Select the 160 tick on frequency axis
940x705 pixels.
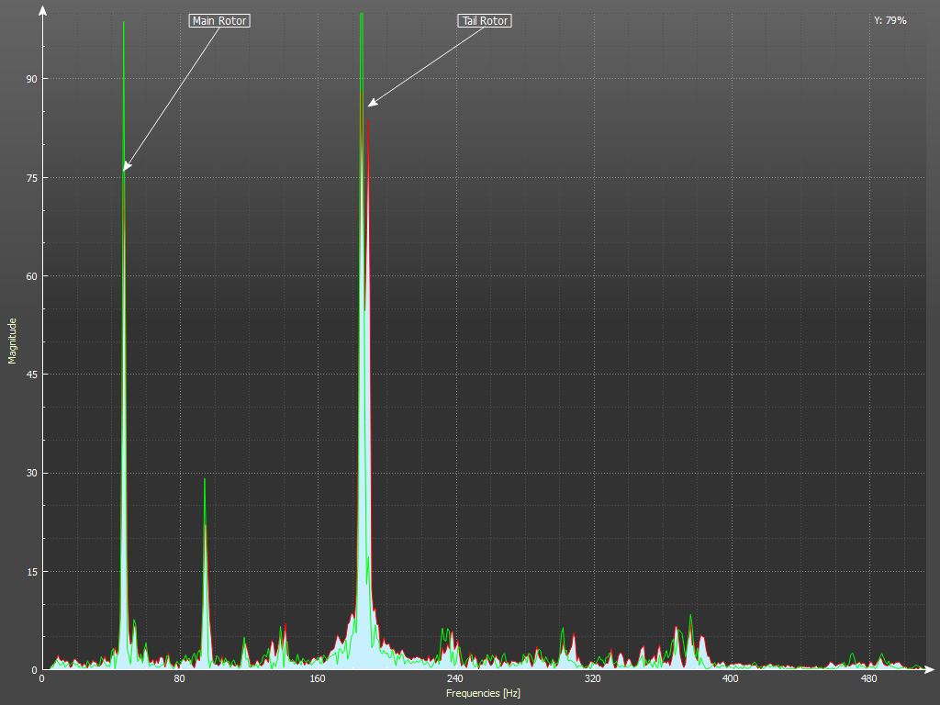click(317, 679)
